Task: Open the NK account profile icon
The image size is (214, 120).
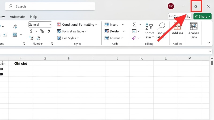Action: (171, 6)
